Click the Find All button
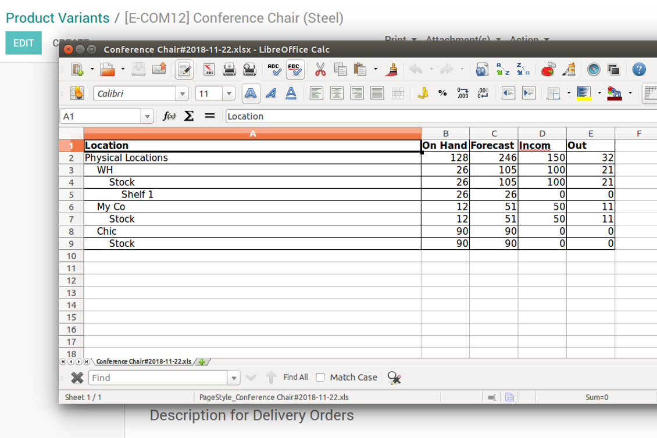Screen dimensions: 657x438 pyautogui.click(x=295, y=377)
